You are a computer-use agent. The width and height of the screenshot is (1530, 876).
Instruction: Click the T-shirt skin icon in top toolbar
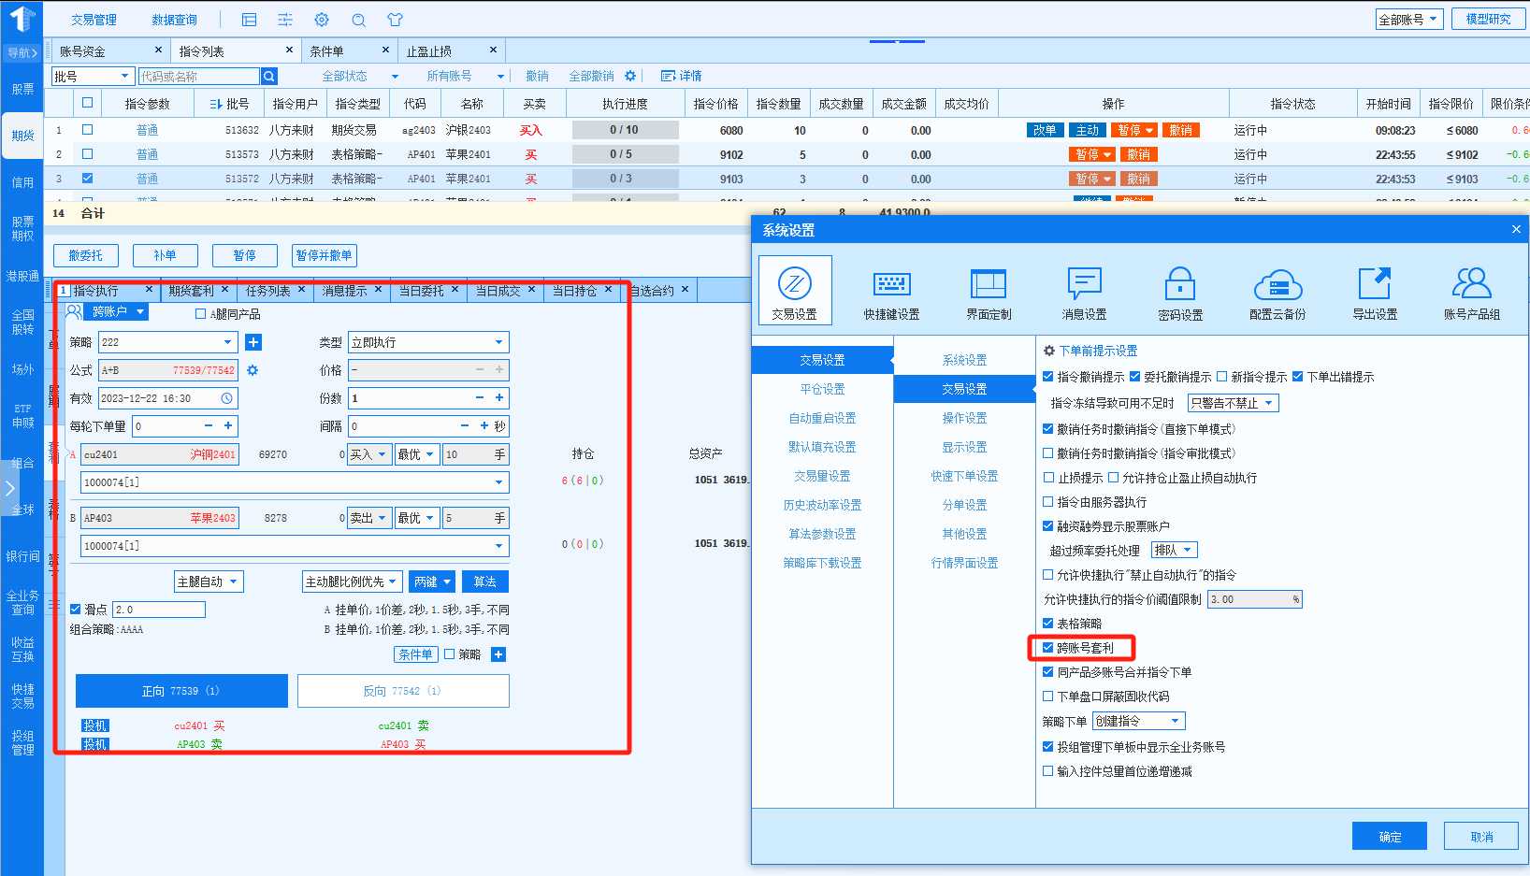(395, 20)
